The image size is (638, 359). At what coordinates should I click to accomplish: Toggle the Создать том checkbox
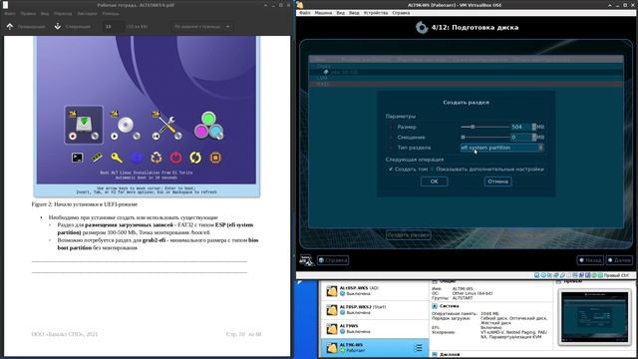(391, 169)
